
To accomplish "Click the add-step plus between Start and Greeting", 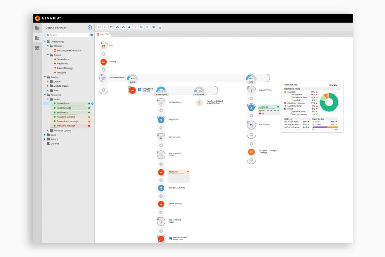I will [x=104, y=54].
